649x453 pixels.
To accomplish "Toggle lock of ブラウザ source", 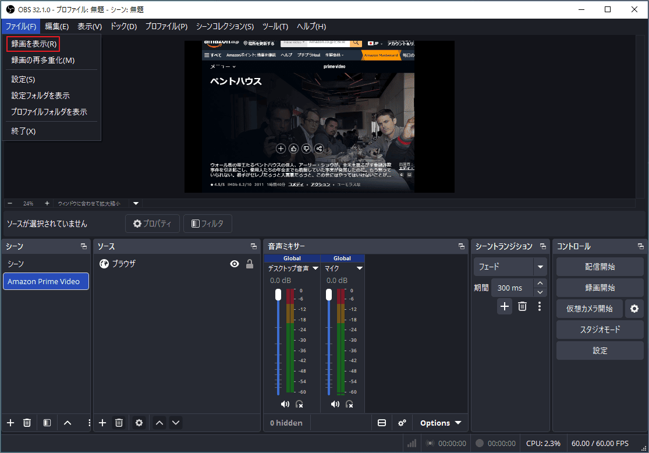I will point(250,264).
